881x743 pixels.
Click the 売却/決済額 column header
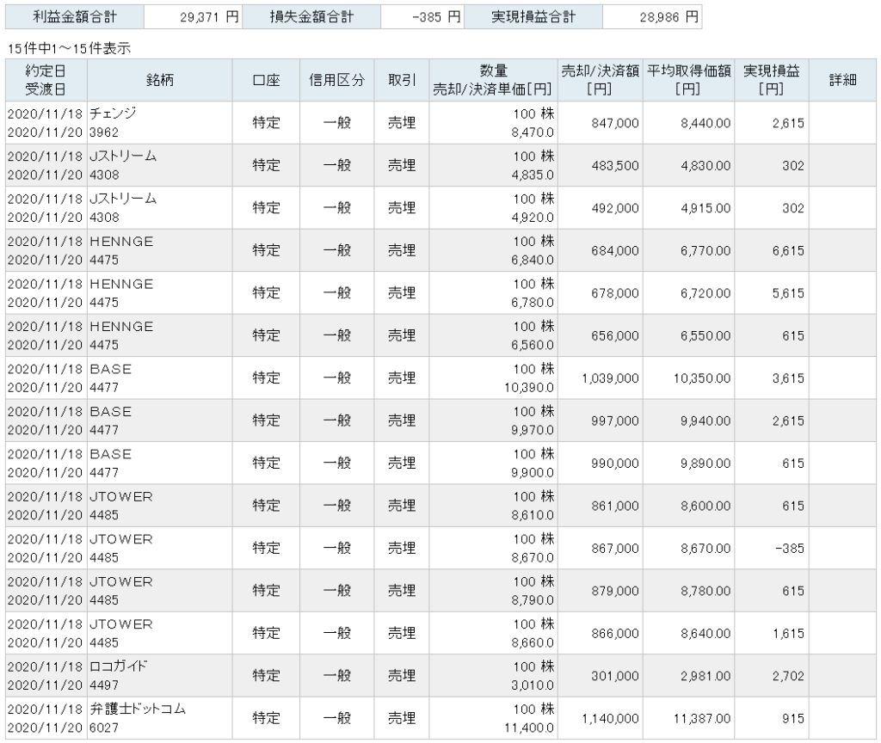coord(600,80)
